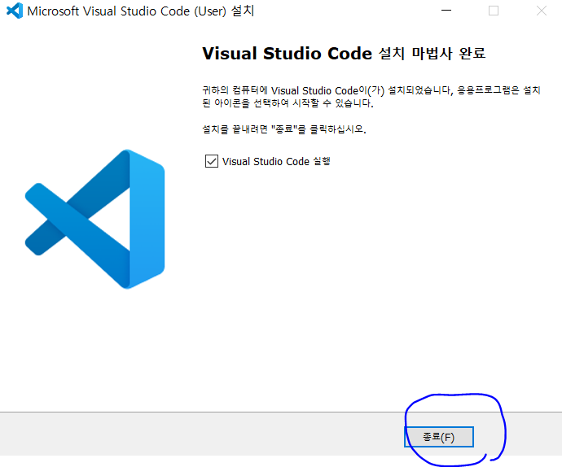The height and width of the screenshot is (467, 562).
Task: Click the text '설치를 끝내려면 "종료"를 클릭하십시오.'
Action: coord(284,129)
